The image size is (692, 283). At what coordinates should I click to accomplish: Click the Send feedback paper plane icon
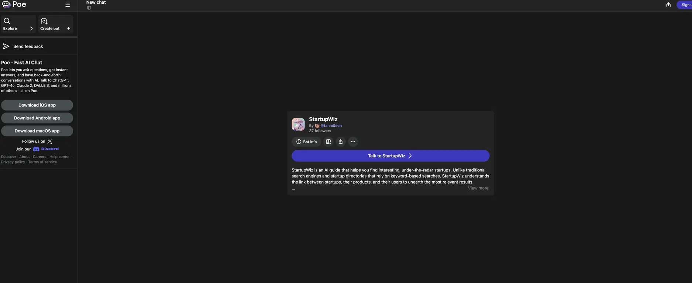[x=6, y=46]
